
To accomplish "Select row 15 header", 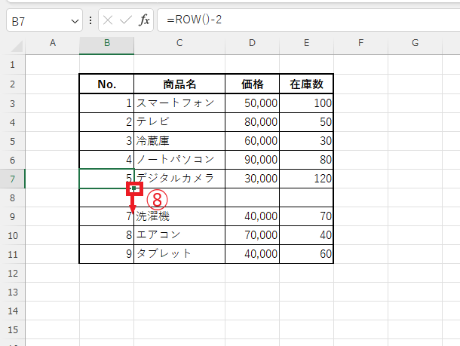I will pos(13,329).
